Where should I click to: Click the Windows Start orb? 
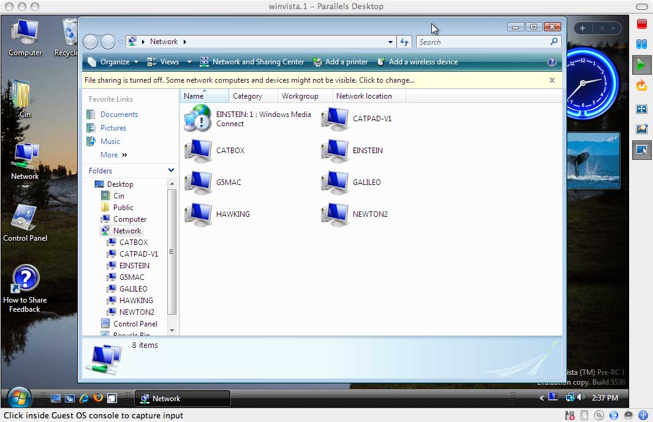coord(19,398)
